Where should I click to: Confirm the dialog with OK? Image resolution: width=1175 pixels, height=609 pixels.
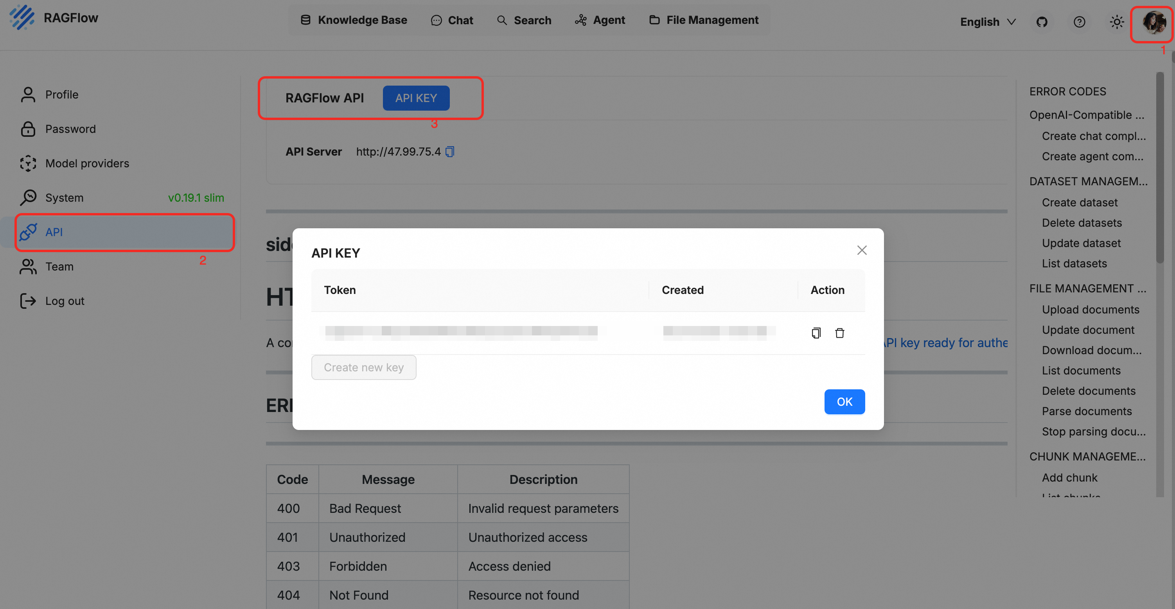[844, 401]
